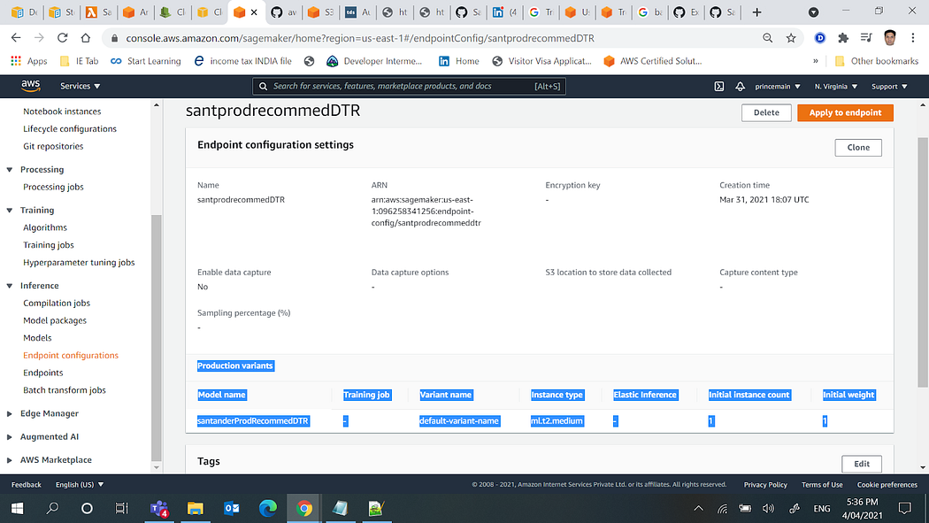Image resolution: width=929 pixels, height=523 pixels.
Task: Open Models in sidebar
Action: point(37,338)
